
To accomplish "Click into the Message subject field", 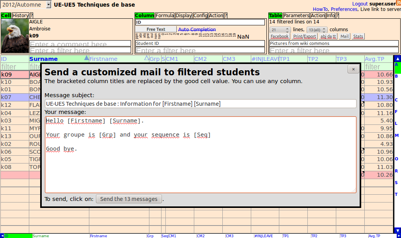I will tap(200, 104).
